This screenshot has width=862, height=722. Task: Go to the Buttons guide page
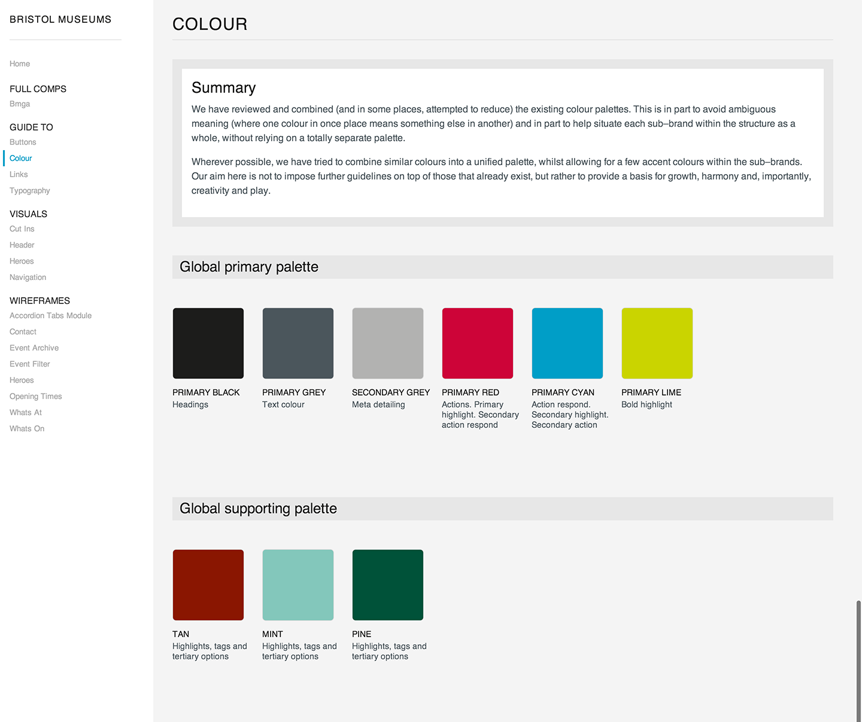pyautogui.click(x=23, y=142)
